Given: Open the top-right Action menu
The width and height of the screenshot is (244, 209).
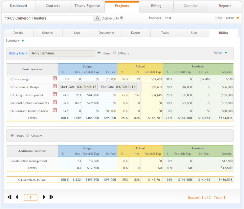Looking at the screenshot, I should tap(232, 18).
